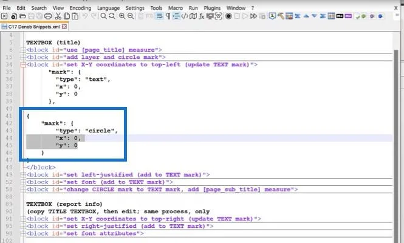This screenshot has height=243, width=404.
Task: Click the text 'TEXTBOX (report info)'
Action: point(64,204)
